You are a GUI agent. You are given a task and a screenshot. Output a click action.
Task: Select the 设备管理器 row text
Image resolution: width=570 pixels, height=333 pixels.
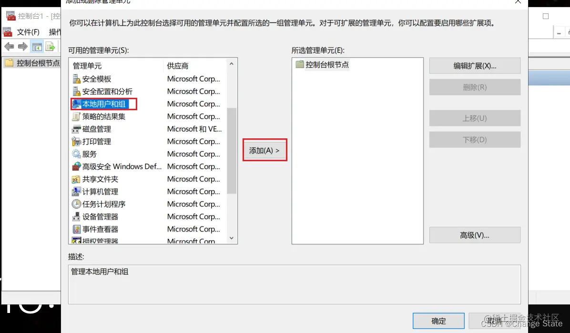click(x=101, y=217)
